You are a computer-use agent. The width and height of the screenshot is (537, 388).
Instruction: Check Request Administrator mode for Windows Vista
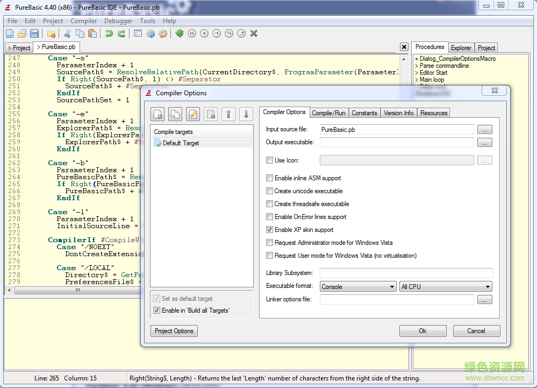click(270, 243)
